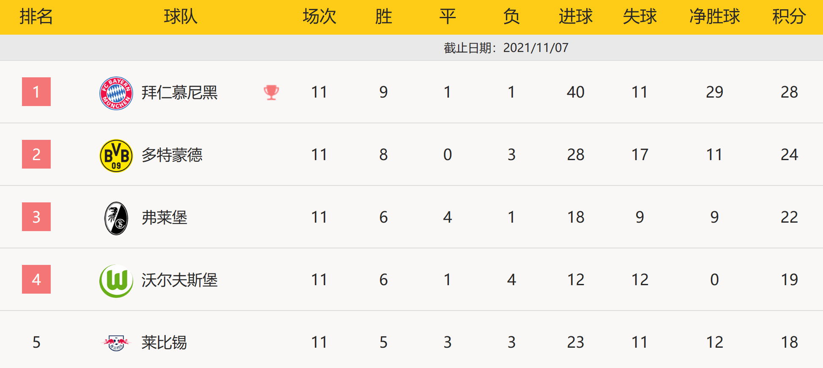Click the 进球 column header

pos(575,17)
